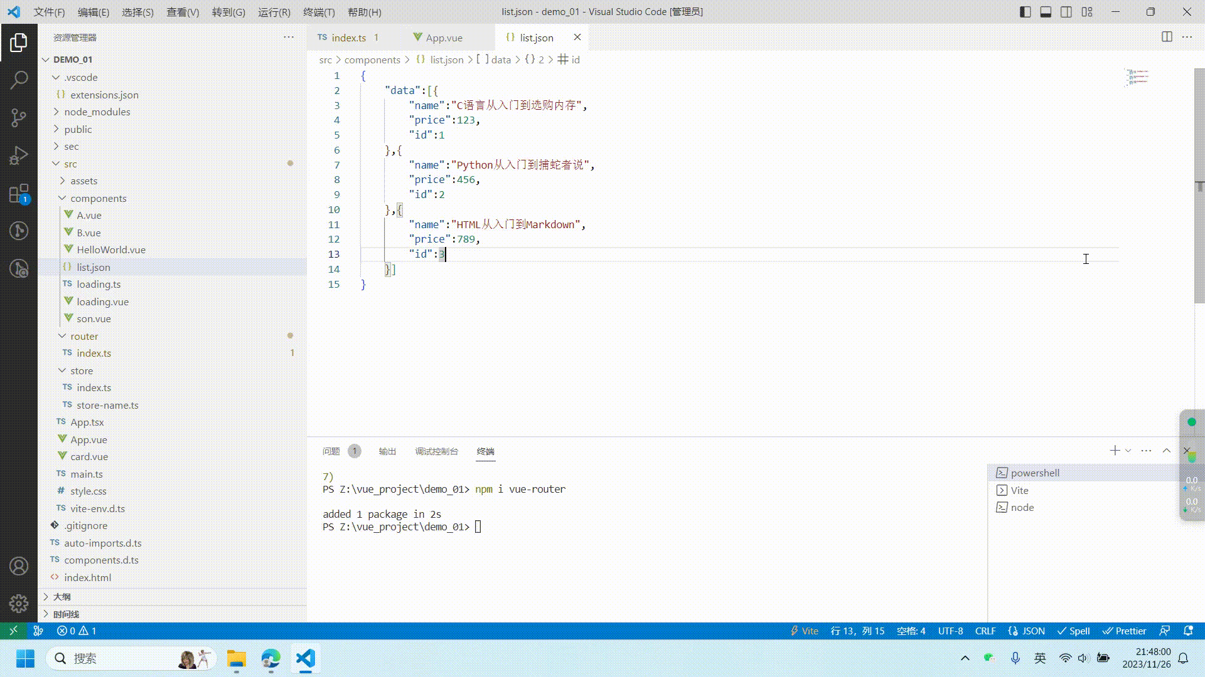Toggle the Spell checker in status bar
Viewport: 1205px width, 677px height.
pos(1073,631)
